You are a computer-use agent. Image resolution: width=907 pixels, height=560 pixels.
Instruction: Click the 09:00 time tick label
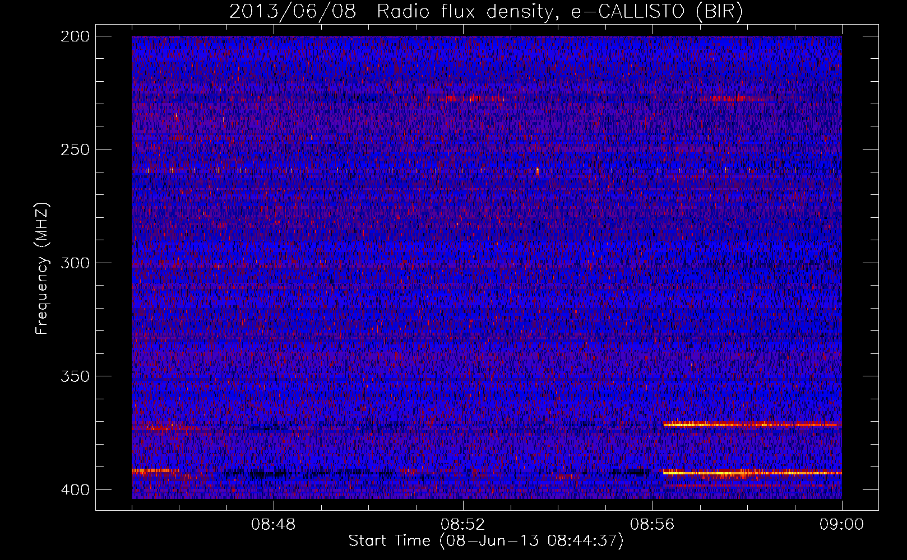pyautogui.click(x=841, y=525)
